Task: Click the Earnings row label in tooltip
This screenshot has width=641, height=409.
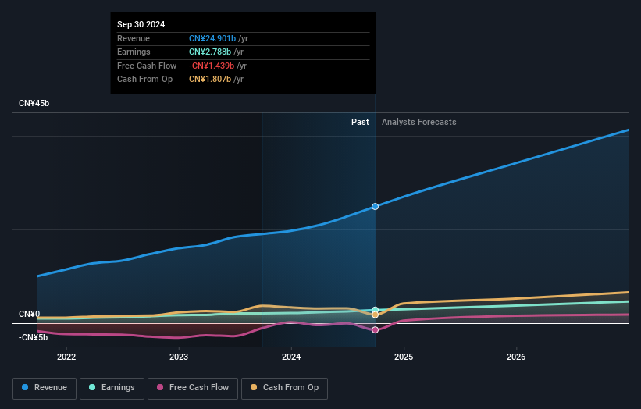Action: (x=134, y=52)
